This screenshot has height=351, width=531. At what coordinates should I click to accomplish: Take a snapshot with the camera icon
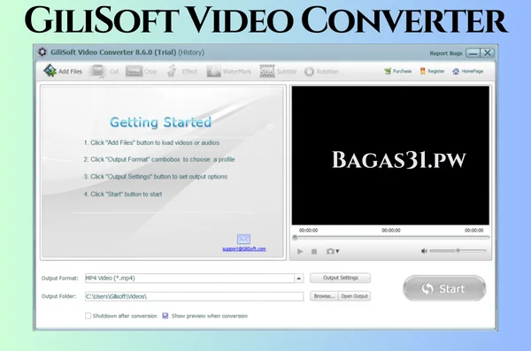click(330, 251)
